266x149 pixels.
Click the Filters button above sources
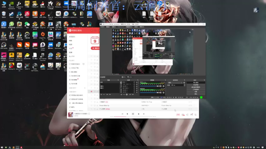(130, 77)
